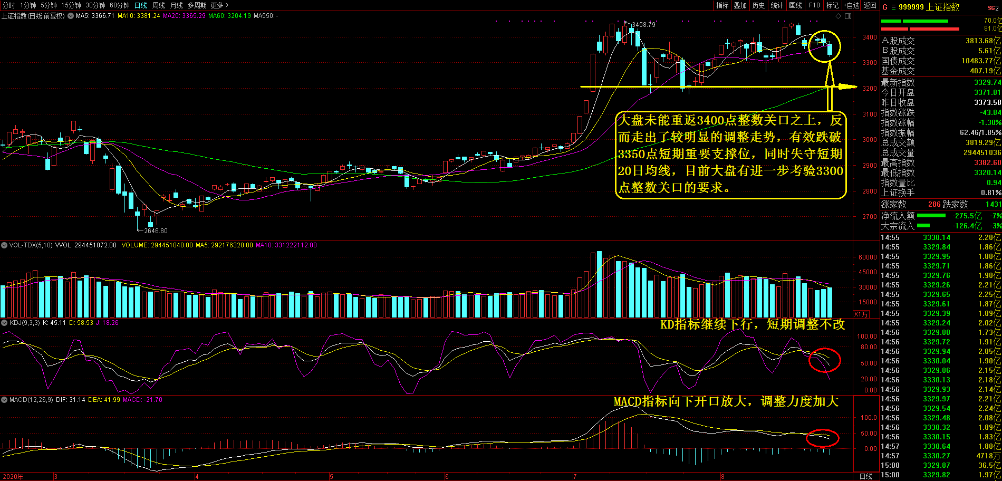The height and width of the screenshot is (481, 1002).
Task: Click the 今日开盘 3371.81 row
Action: click(x=941, y=92)
